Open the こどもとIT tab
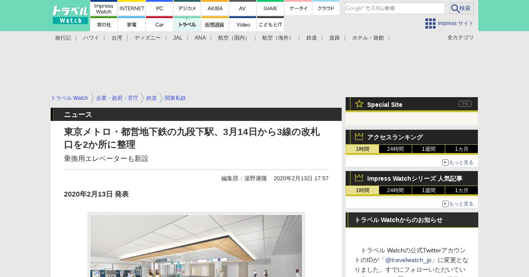529x277 pixels. [270, 24]
